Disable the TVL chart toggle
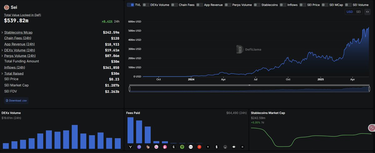The height and width of the screenshot is (153, 375). coord(131,5)
